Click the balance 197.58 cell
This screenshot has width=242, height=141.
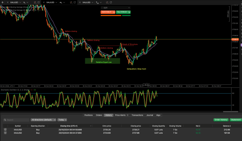tap(227, 133)
